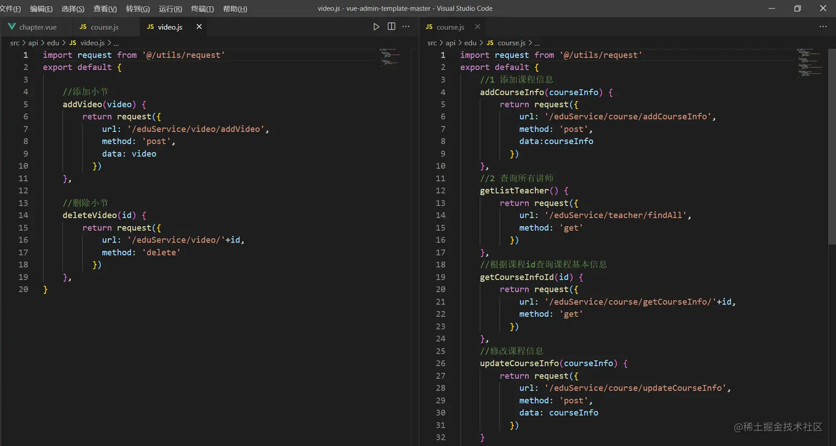Open more actions for right editor group
Viewport: 836px width, 446px height.
(823, 27)
